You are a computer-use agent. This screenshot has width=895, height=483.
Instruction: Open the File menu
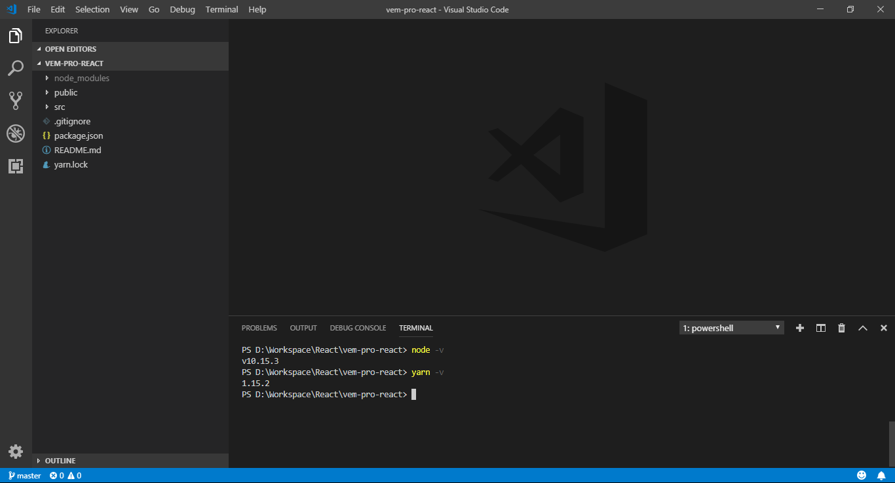[x=34, y=9]
